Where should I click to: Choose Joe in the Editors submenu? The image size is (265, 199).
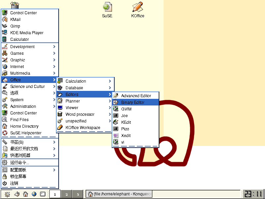[x=135, y=115]
